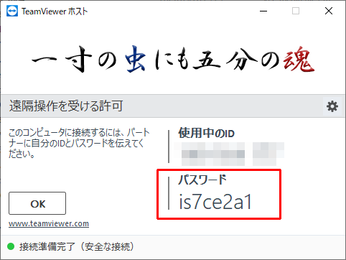Screen dimensions: 346x260
Task: Click the calligraphy banner image
Action: [173, 60]
